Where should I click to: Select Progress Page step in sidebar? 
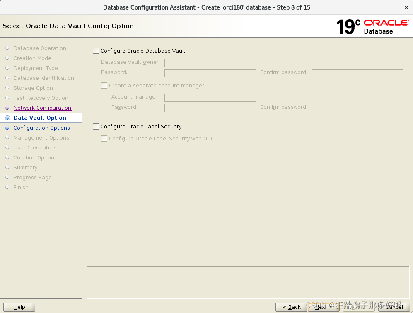click(33, 178)
